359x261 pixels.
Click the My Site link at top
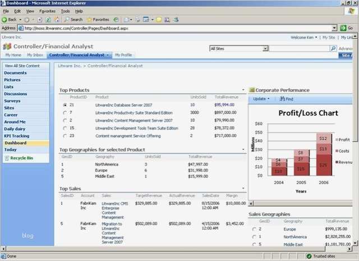pyautogui.click(x=329, y=38)
